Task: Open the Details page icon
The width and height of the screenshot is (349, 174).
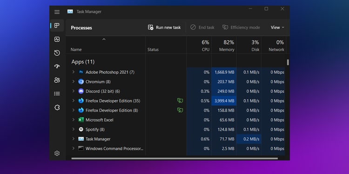Action: click(57, 94)
